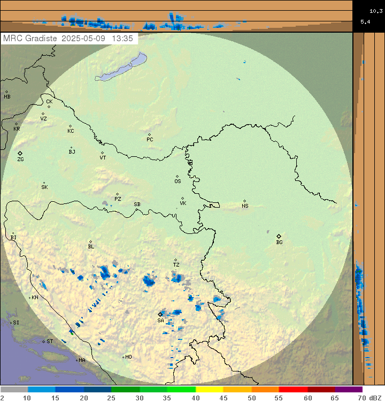Click the dark red 60-65 dBZ swatch

click(x=321, y=390)
